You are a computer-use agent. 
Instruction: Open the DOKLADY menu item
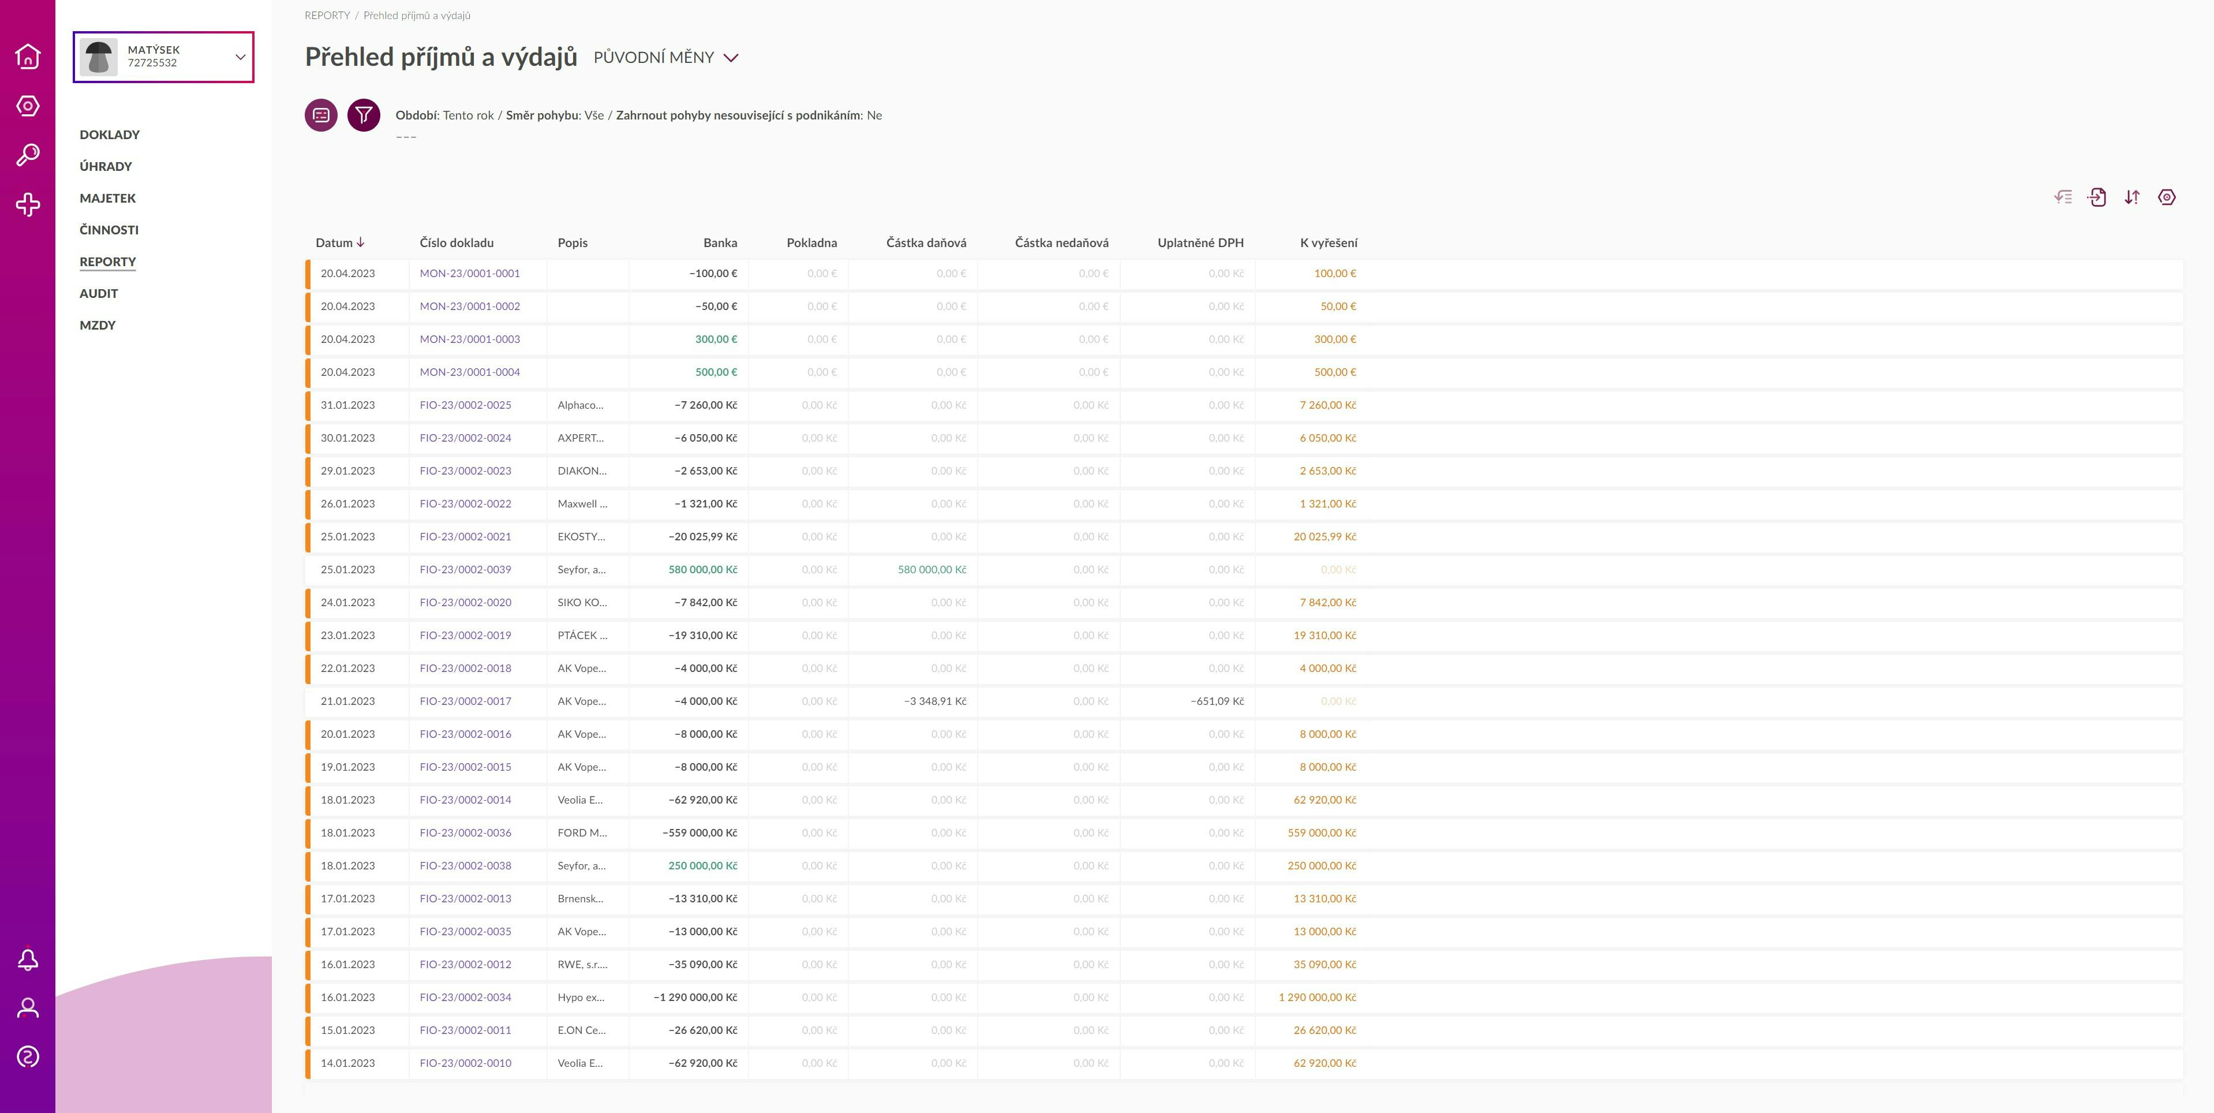point(109,135)
